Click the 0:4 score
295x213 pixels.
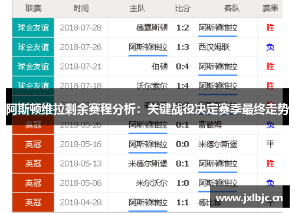tap(182, 66)
